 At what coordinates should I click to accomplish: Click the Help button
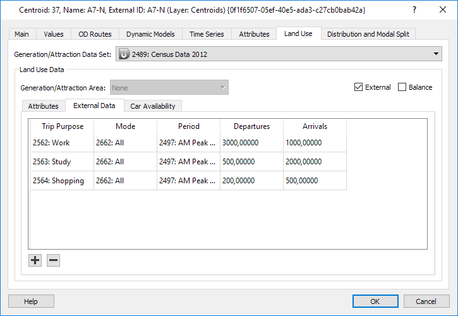pos(31,301)
